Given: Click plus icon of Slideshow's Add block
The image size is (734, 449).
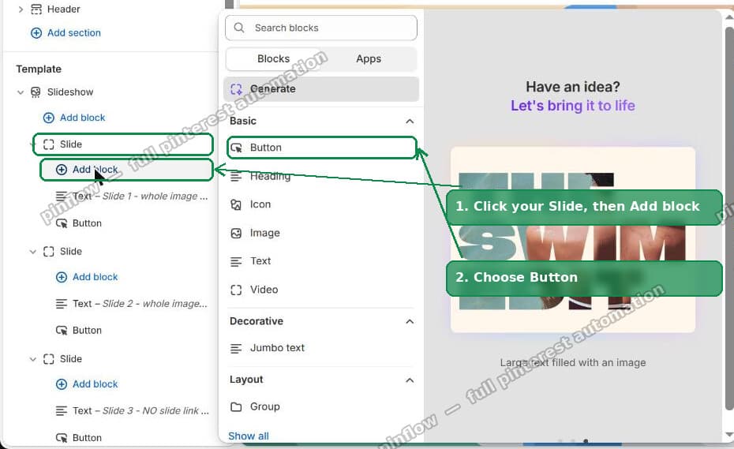Looking at the screenshot, I should pyautogui.click(x=49, y=118).
